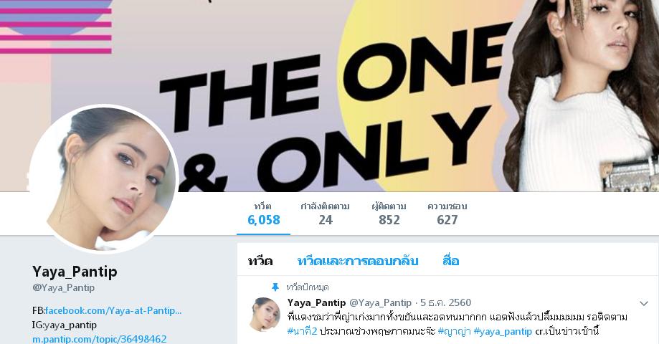The image size is (659, 344).
Task: View the กำลังติดตาม list of 24
Action: (x=326, y=214)
